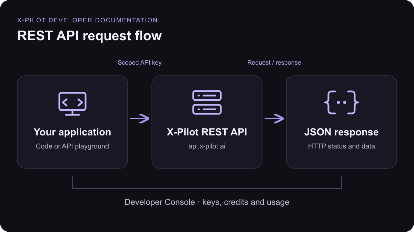Click the "REST API request flow" title
This screenshot has height=232, width=414.
pyautogui.click(x=90, y=36)
